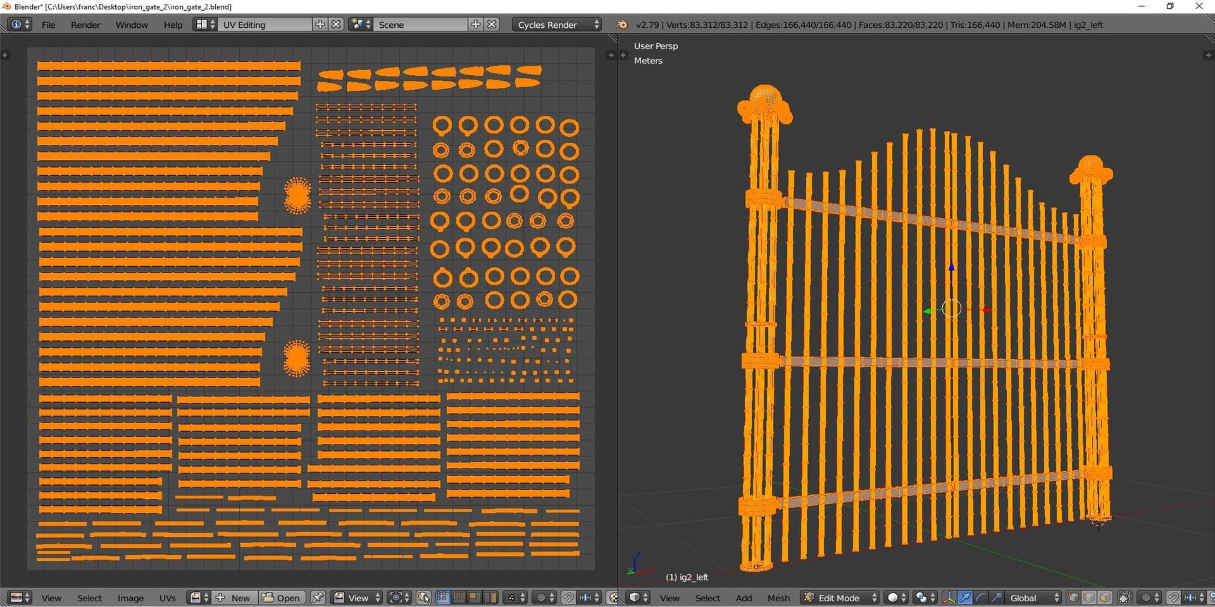Image resolution: width=1215 pixels, height=607 pixels.
Task: Open the Render menu
Action: click(x=85, y=25)
